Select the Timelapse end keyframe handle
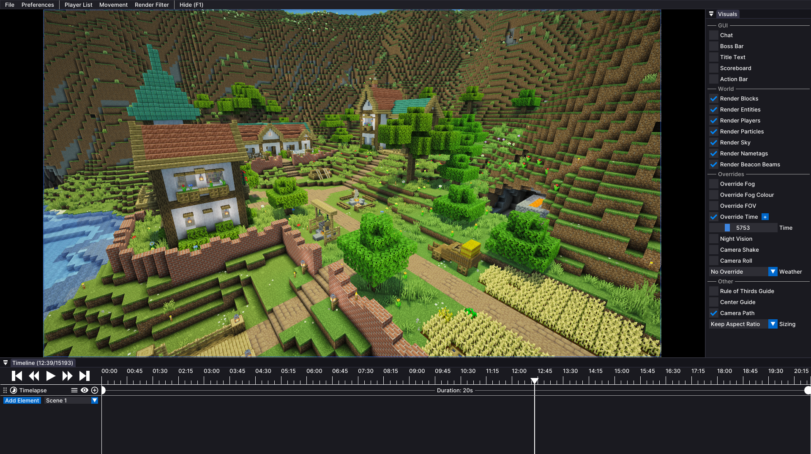 tap(808, 390)
